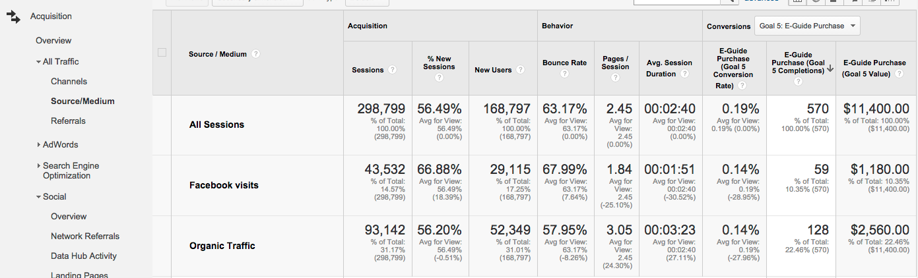Click the Avg. Session Duration help icon
918x278 pixels.
point(684,74)
